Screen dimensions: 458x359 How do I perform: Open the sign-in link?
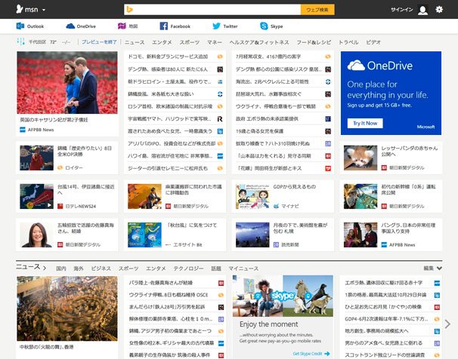pyautogui.click(x=402, y=10)
